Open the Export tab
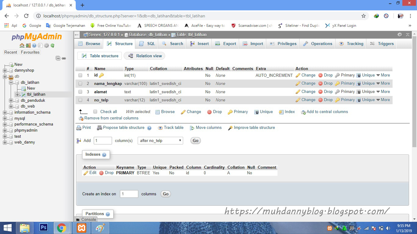Viewport: 417px width, 234px height. tap(225, 44)
